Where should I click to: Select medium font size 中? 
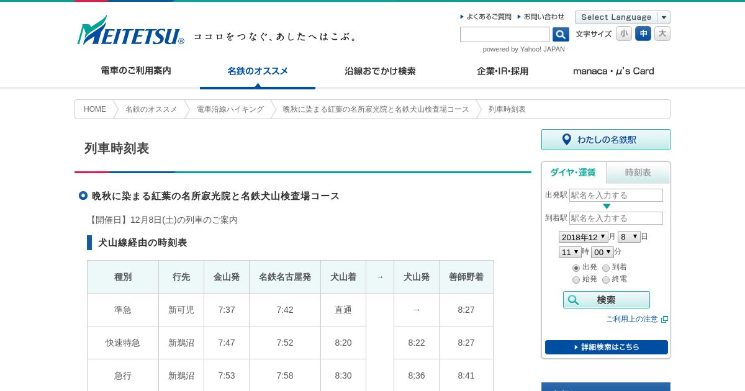click(643, 34)
